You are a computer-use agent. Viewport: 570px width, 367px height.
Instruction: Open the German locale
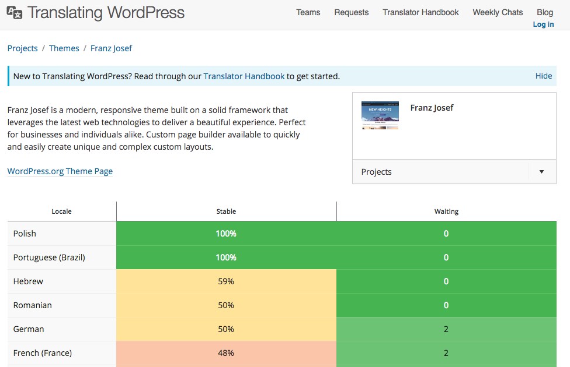(29, 329)
